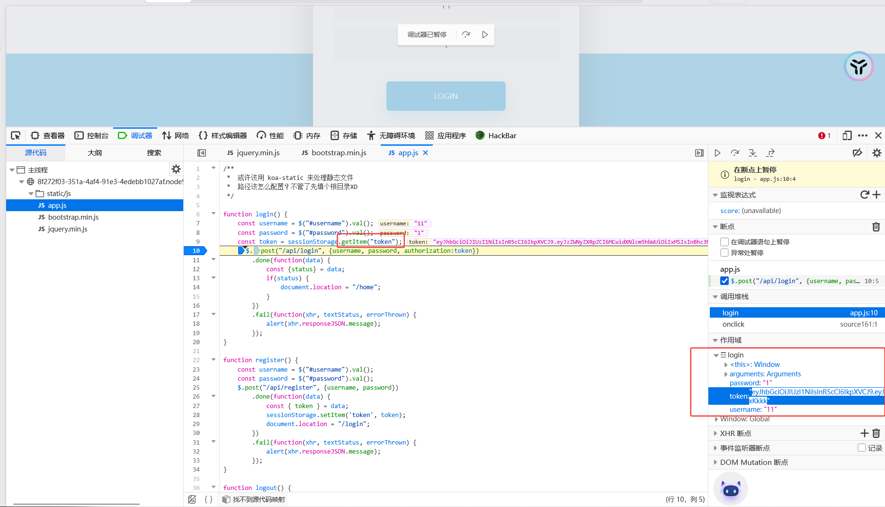
Task: Collapse the static/js folder
Action: pyautogui.click(x=31, y=194)
